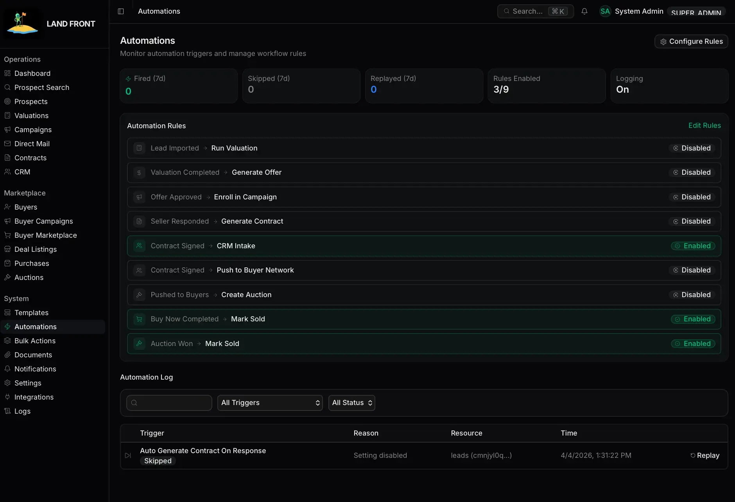Open Buyers in Marketplace section
Screen dimensions: 735x502
click(53, 207)
